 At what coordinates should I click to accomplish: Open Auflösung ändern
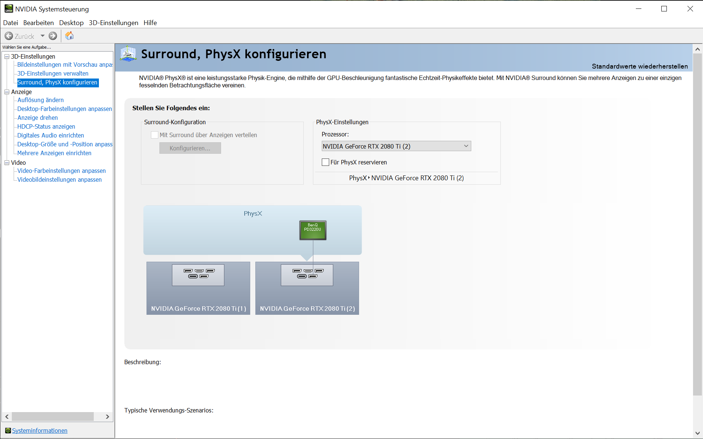pyautogui.click(x=41, y=100)
